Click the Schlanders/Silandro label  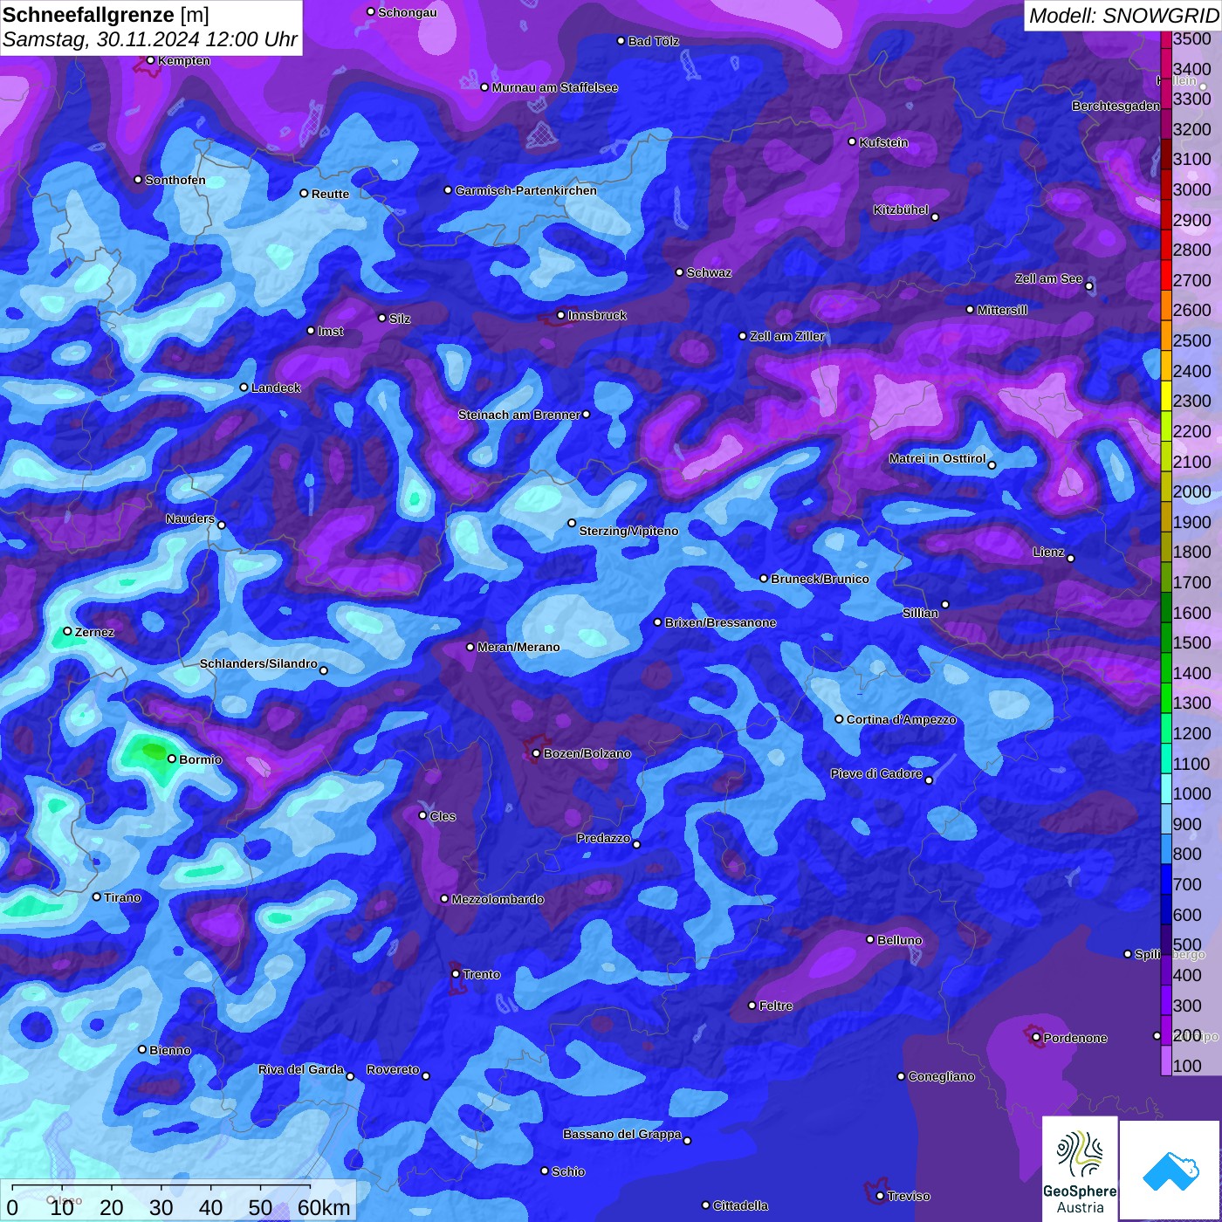pyautogui.click(x=258, y=663)
